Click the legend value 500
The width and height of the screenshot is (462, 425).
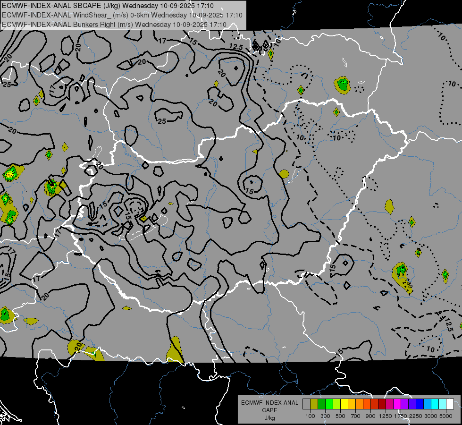tap(340, 416)
